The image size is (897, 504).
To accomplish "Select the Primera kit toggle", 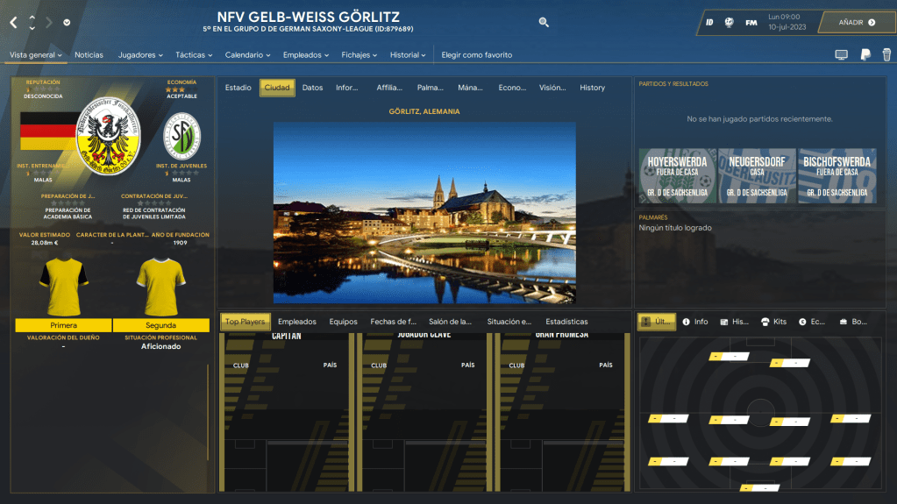I will click(63, 325).
